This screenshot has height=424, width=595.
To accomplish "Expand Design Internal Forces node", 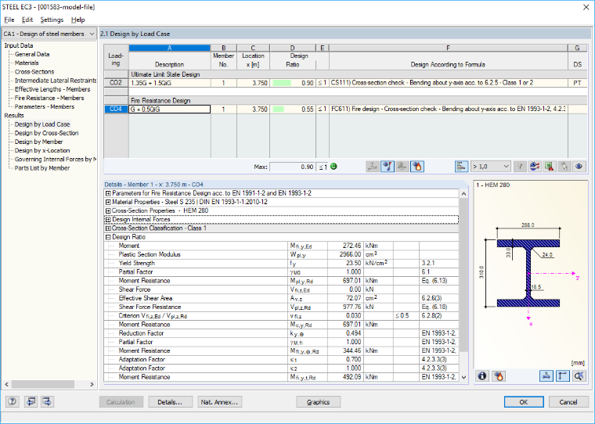I will click(108, 220).
